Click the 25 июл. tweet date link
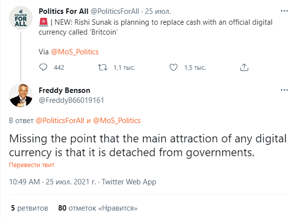This screenshot has height=218, width=297. [x=158, y=11]
